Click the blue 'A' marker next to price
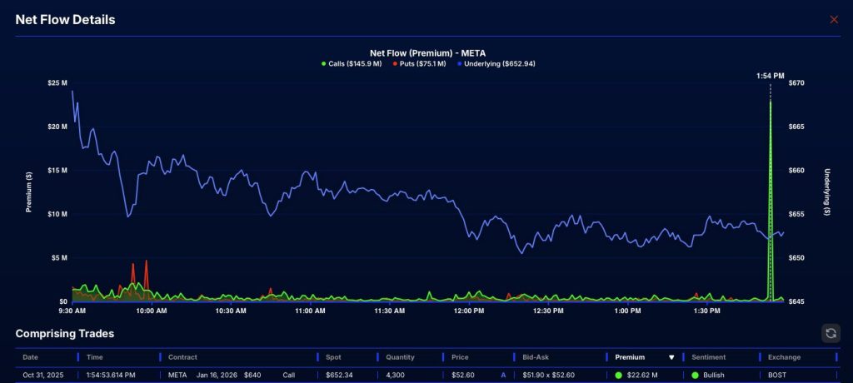 point(503,375)
